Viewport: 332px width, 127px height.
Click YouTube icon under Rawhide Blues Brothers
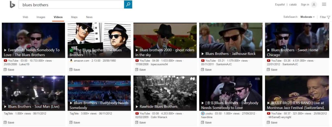[137, 113]
